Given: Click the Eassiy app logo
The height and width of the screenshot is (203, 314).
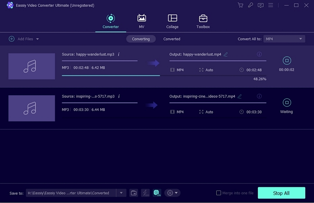Looking at the screenshot, I should coord(10,5).
